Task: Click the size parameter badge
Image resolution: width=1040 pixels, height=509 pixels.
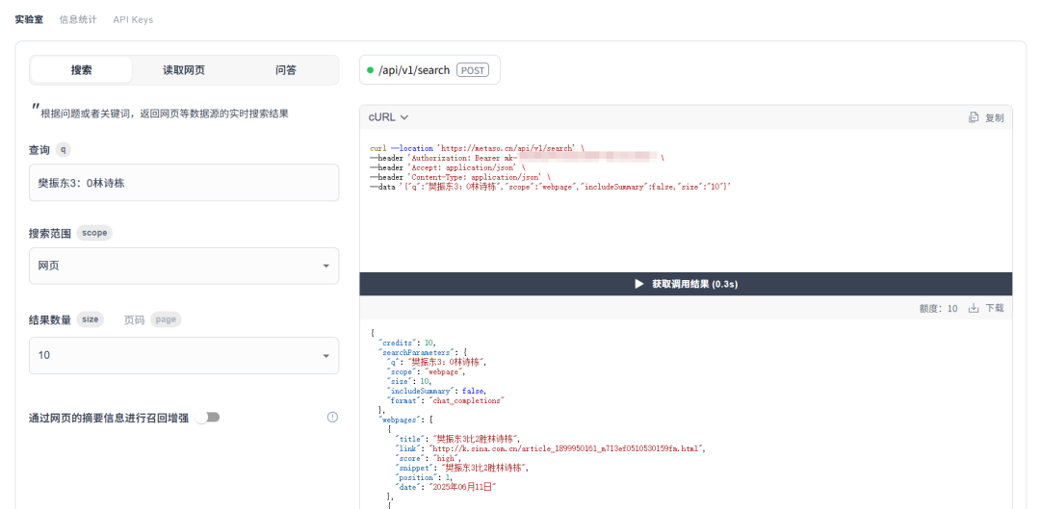Action: [91, 319]
